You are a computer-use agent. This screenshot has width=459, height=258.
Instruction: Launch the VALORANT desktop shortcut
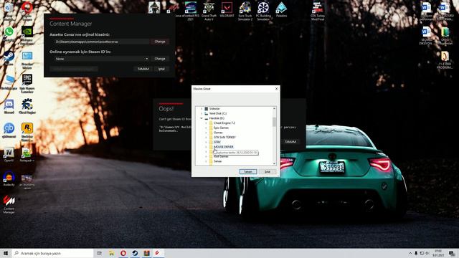(227, 9)
